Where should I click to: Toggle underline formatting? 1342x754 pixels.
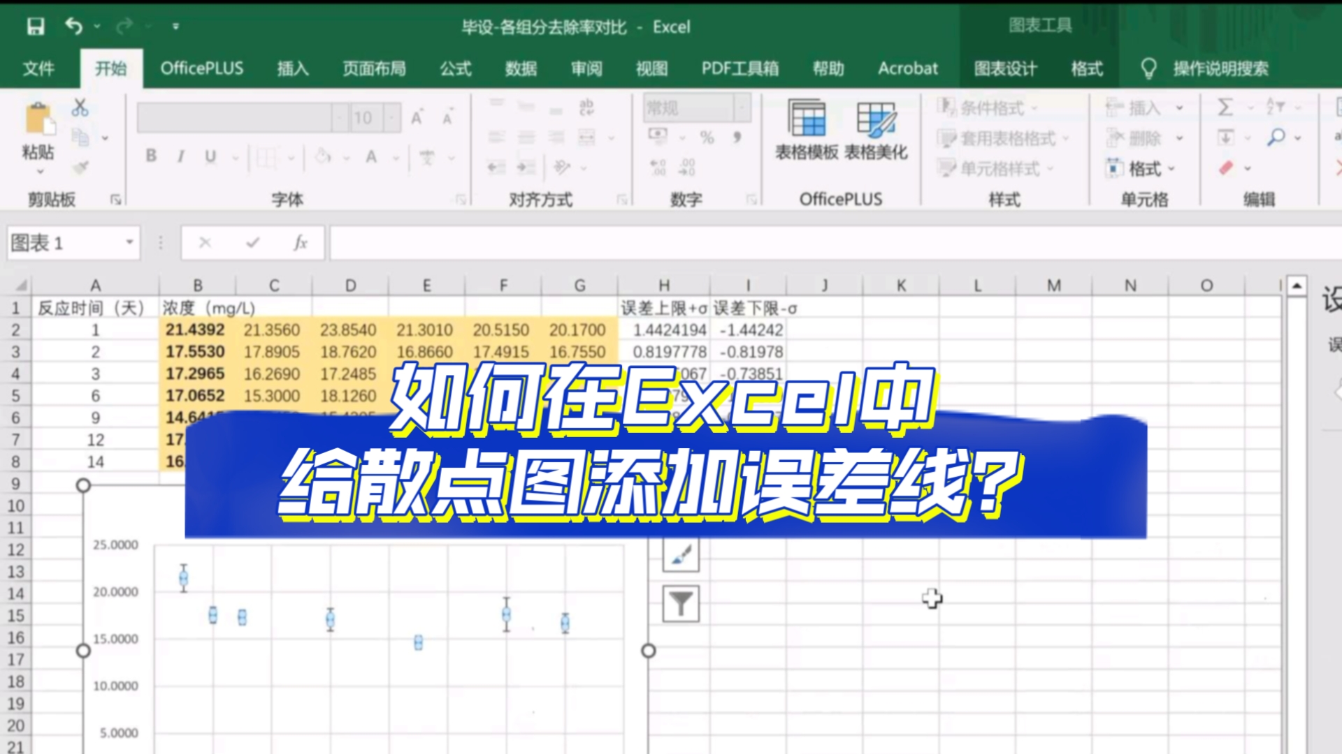pyautogui.click(x=210, y=156)
